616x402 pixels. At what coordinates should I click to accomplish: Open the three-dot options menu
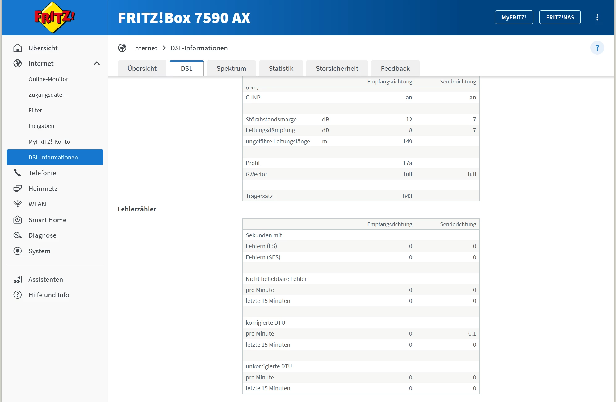[597, 17]
